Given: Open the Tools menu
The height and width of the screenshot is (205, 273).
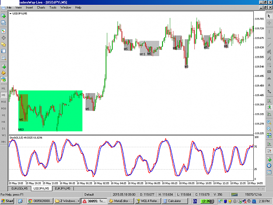Looking at the screenshot, I should pos(53,7).
